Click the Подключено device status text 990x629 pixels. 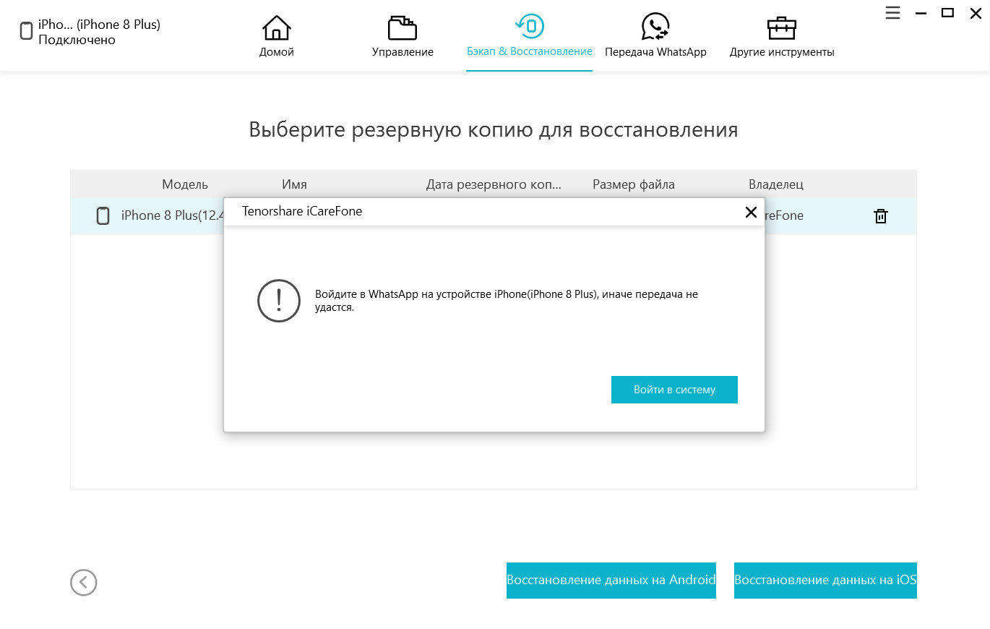(x=77, y=40)
